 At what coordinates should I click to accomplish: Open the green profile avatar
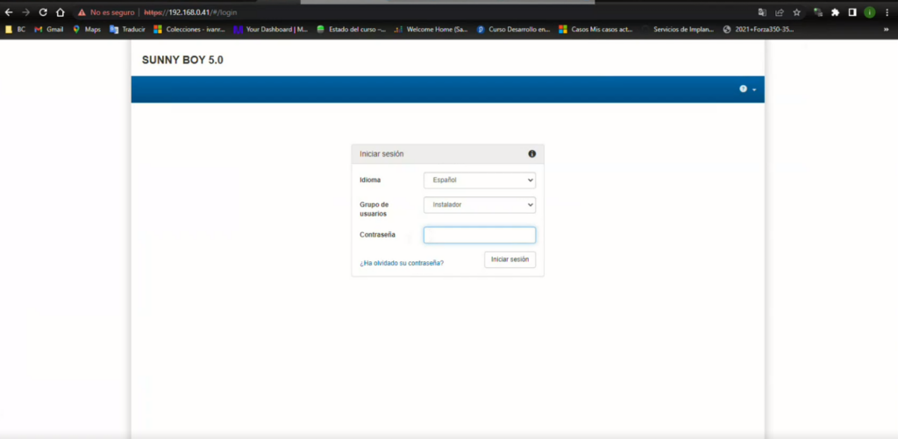869,12
